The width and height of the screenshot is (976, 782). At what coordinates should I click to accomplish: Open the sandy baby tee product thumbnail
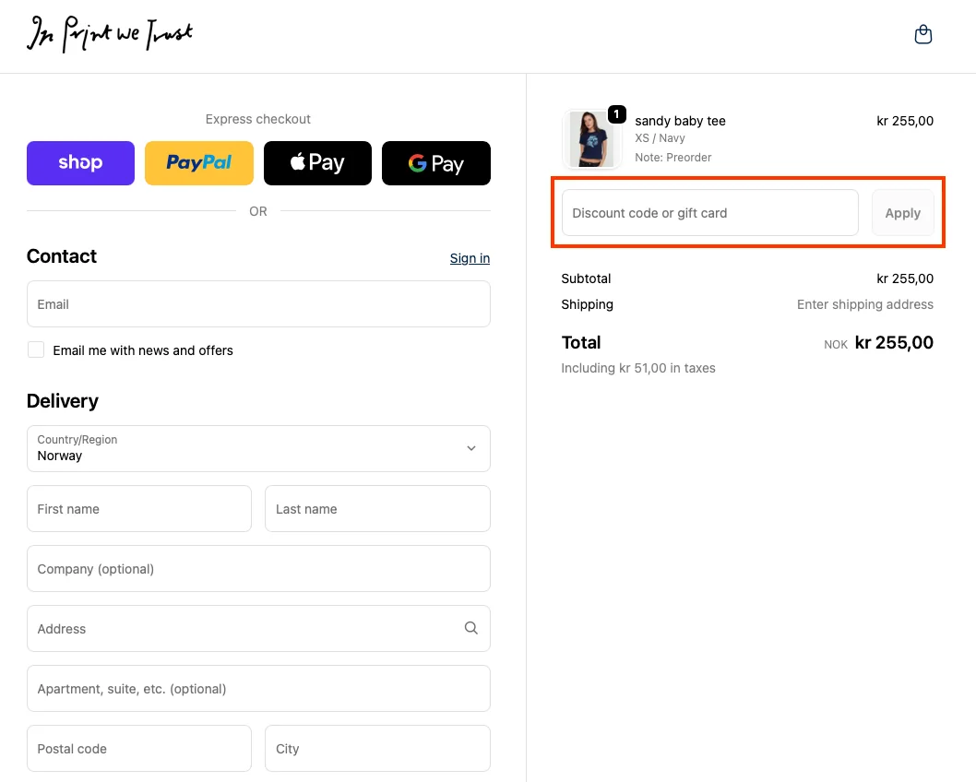pyautogui.click(x=592, y=138)
